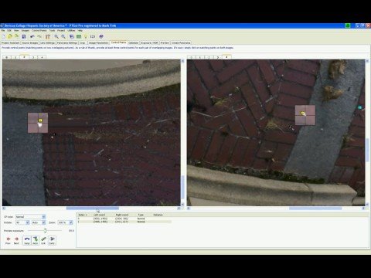Switch to the Optimizer tab

tap(134, 42)
